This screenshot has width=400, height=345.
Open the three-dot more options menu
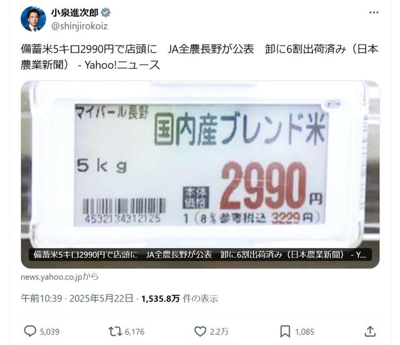[374, 12]
